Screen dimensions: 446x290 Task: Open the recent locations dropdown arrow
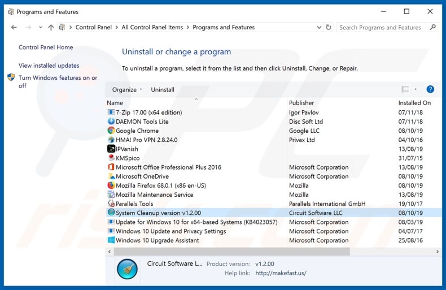[x=41, y=27]
